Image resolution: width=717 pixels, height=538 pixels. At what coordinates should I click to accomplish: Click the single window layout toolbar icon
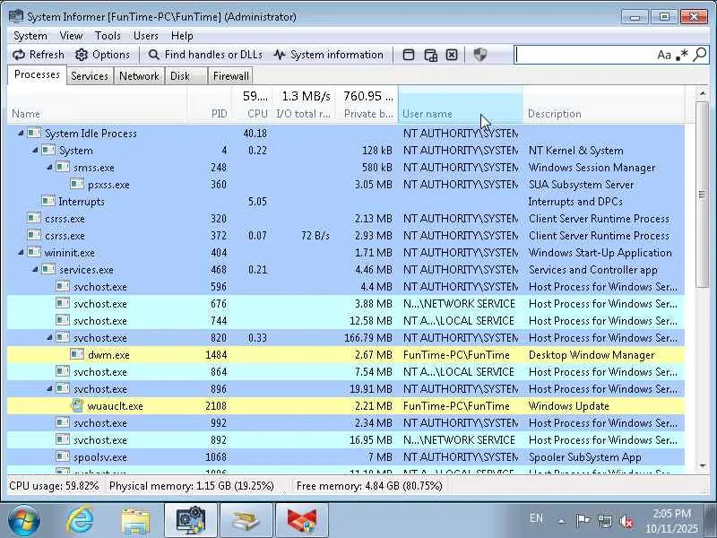click(409, 55)
